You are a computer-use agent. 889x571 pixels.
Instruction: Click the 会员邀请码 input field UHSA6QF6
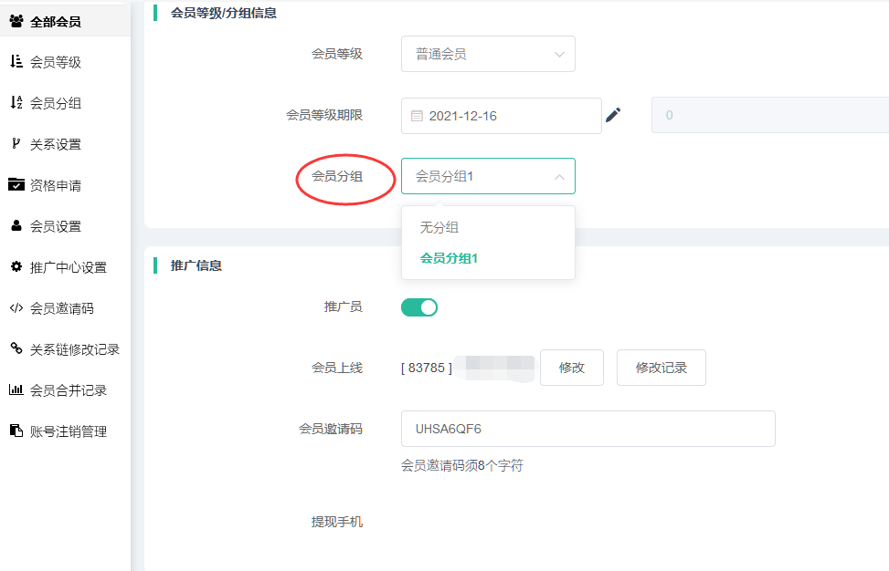[587, 429]
